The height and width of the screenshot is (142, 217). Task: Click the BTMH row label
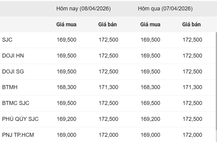[10, 87]
